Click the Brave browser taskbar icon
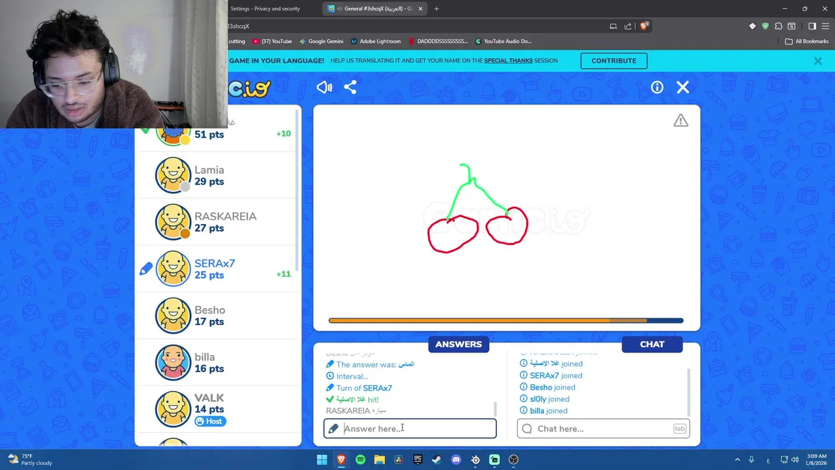 click(341, 460)
